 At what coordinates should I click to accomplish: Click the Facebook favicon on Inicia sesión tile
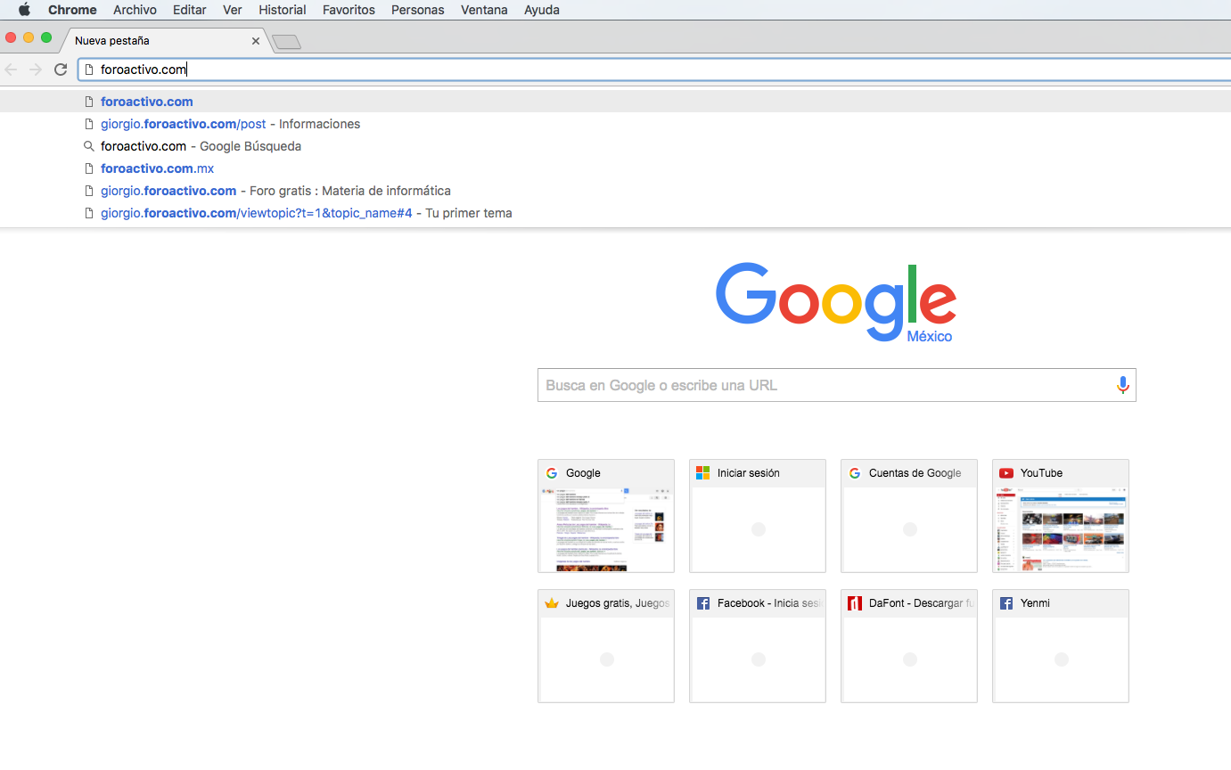pos(703,603)
